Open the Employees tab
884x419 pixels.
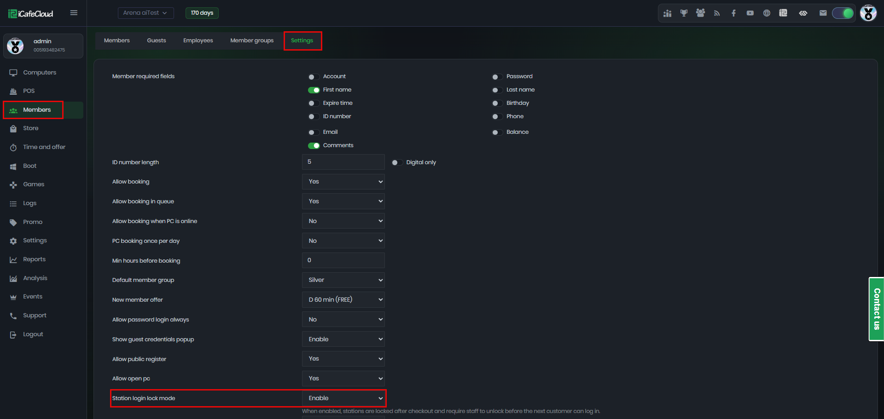pyautogui.click(x=198, y=40)
